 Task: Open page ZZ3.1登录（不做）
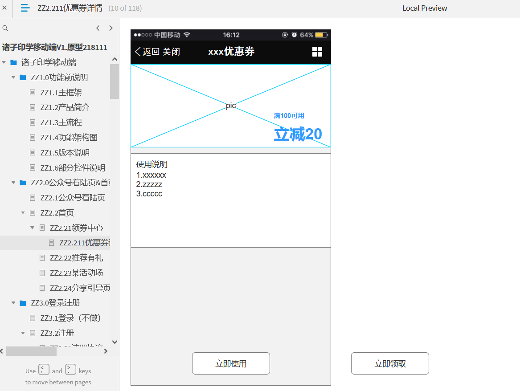[x=70, y=318]
